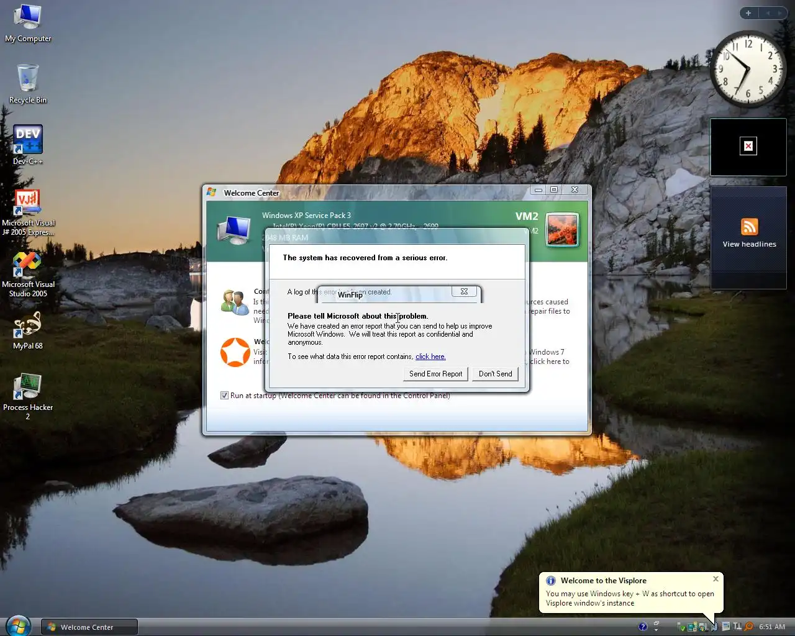Click the analog clock gadget

[x=748, y=69]
